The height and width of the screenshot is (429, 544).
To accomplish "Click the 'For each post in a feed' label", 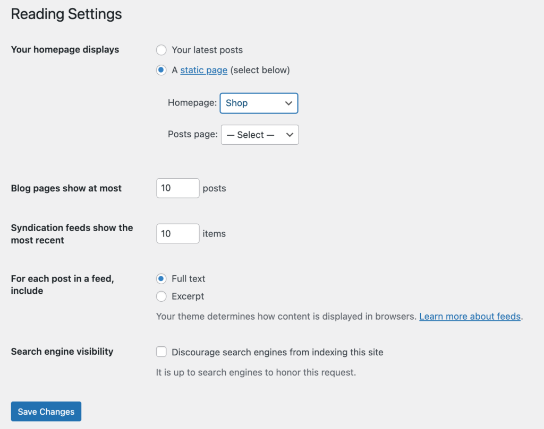I will point(63,285).
